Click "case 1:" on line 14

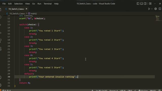[x=28, y=28]
